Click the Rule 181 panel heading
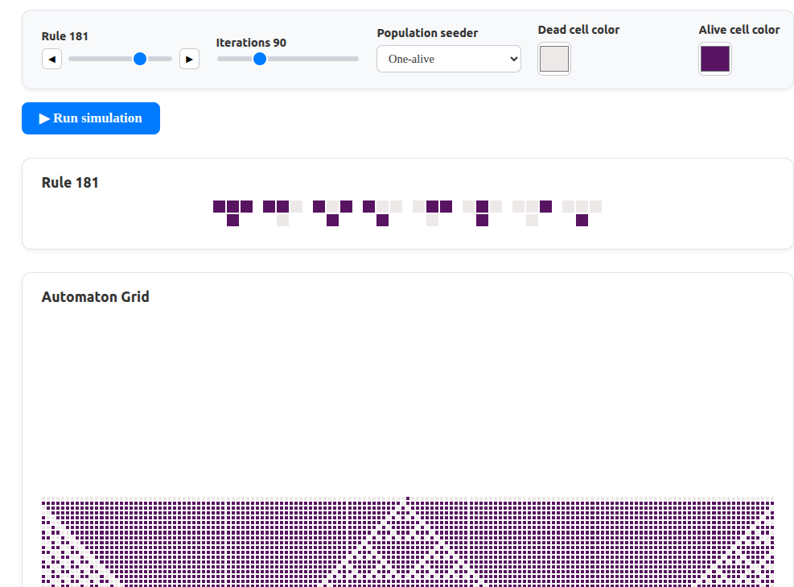Viewport: 794px width, 587px height. click(70, 182)
